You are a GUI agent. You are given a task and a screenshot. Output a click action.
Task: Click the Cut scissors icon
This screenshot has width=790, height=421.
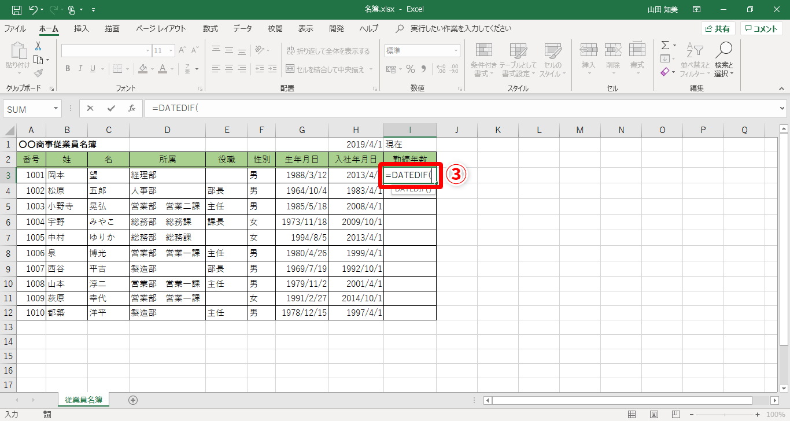[x=38, y=46]
